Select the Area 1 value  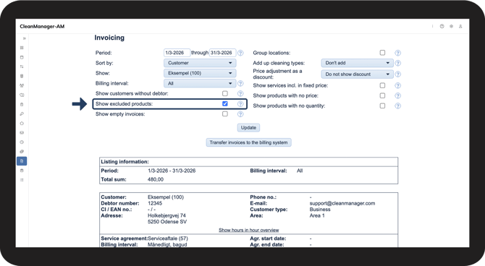(317, 215)
